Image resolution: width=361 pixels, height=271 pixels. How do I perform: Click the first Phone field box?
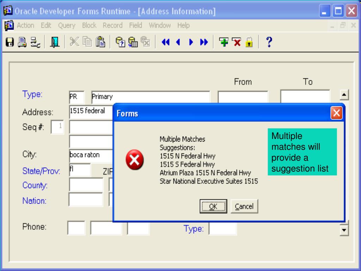[x=76, y=228]
